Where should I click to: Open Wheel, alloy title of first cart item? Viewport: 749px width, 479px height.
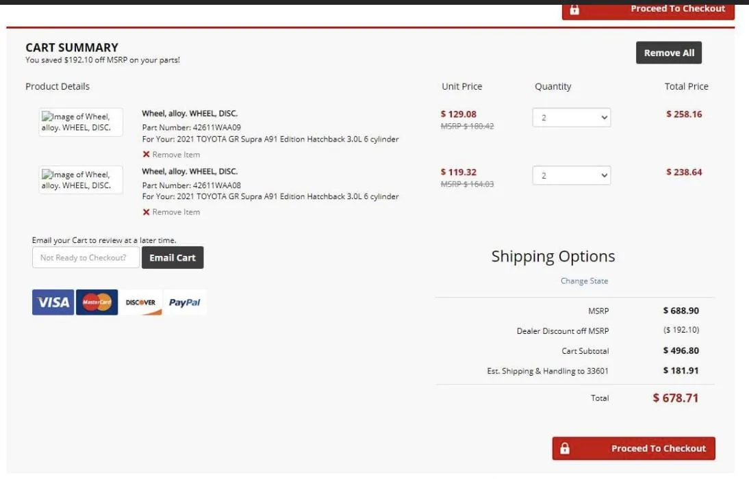point(190,114)
